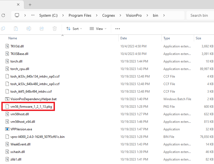Viewport: 214px width, 164px height.
Task: Open a new tab with plus button
Action: [30, 5]
